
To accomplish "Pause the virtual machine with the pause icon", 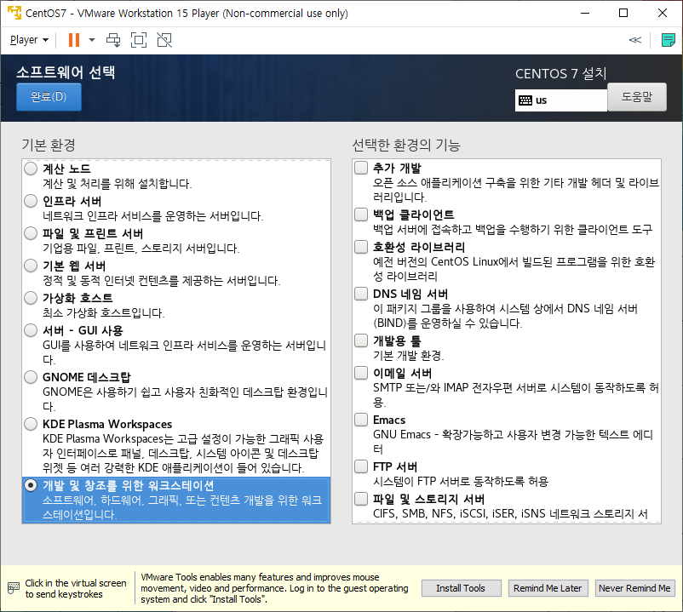I will (74, 40).
